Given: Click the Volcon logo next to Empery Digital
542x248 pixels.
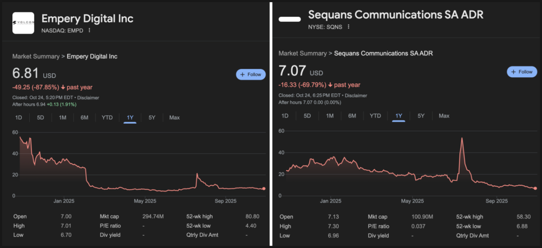Looking at the screenshot, I should pyautogui.click(x=23, y=23).
